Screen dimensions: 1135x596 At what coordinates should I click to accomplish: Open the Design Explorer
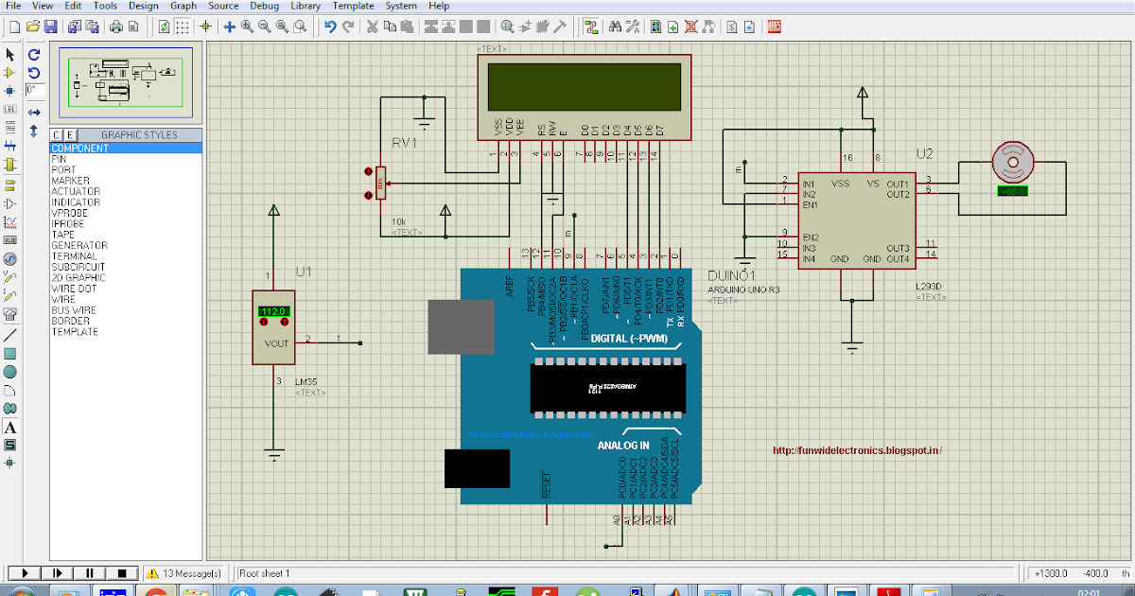coord(656,26)
